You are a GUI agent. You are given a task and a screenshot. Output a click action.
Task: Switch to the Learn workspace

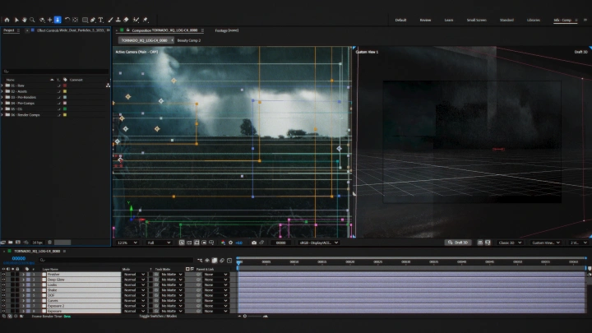(x=449, y=20)
